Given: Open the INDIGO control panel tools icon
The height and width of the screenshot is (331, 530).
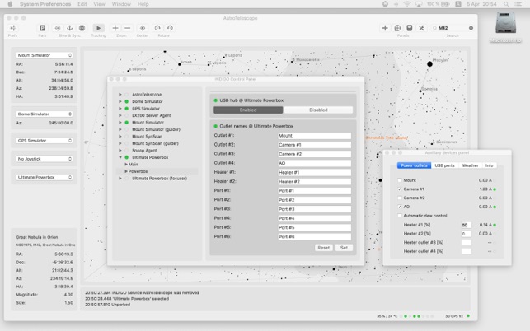Looking at the screenshot, I should click(421, 28).
